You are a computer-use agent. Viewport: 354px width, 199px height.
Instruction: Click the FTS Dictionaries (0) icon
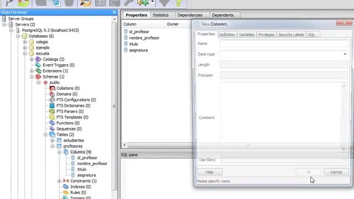[52, 106]
